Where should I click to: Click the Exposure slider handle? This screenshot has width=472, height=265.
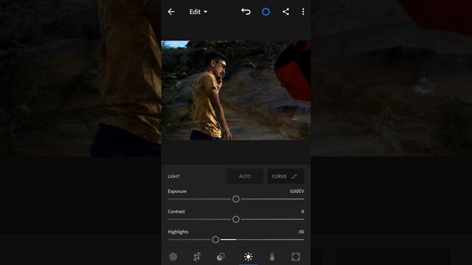236,199
